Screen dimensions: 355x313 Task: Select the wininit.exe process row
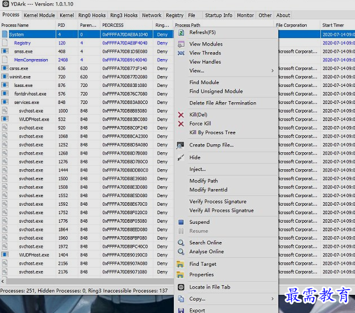(x=87, y=77)
